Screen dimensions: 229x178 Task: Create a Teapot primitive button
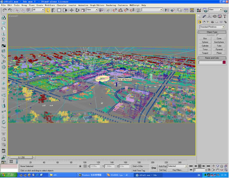205,53
